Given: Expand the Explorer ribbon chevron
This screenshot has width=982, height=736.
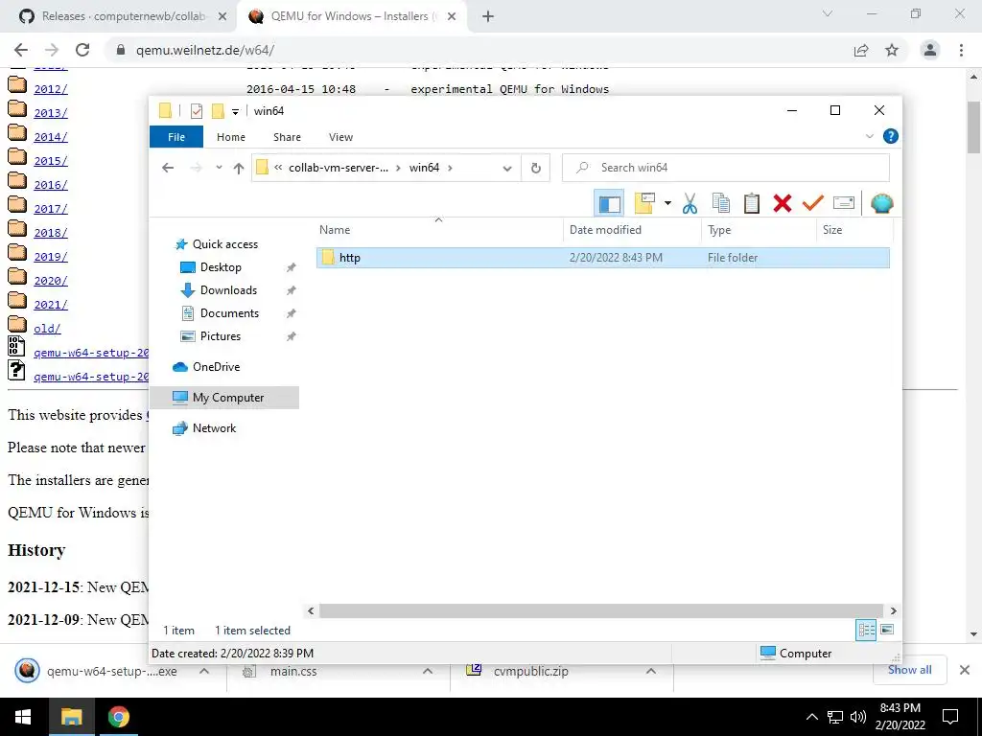Looking at the screenshot, I should tap(869, 136).
